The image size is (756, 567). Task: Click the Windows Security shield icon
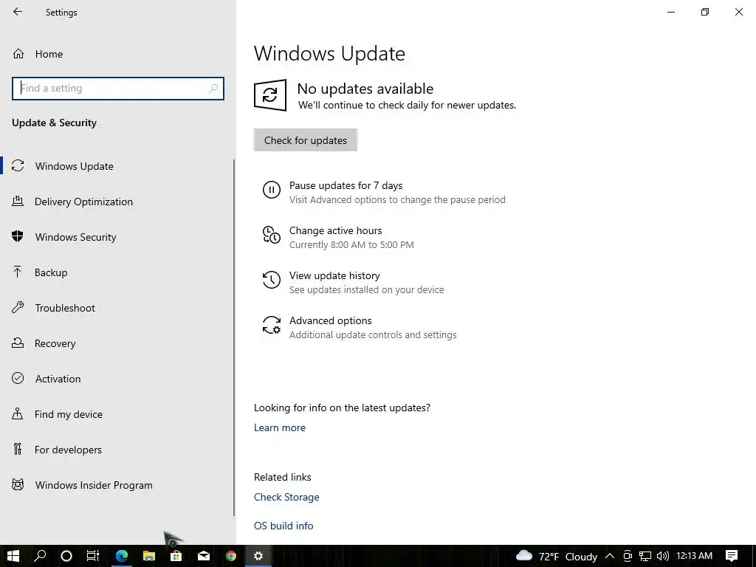18,236
